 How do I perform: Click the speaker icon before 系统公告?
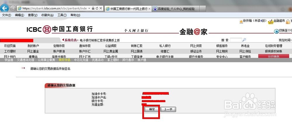[63, 40]
